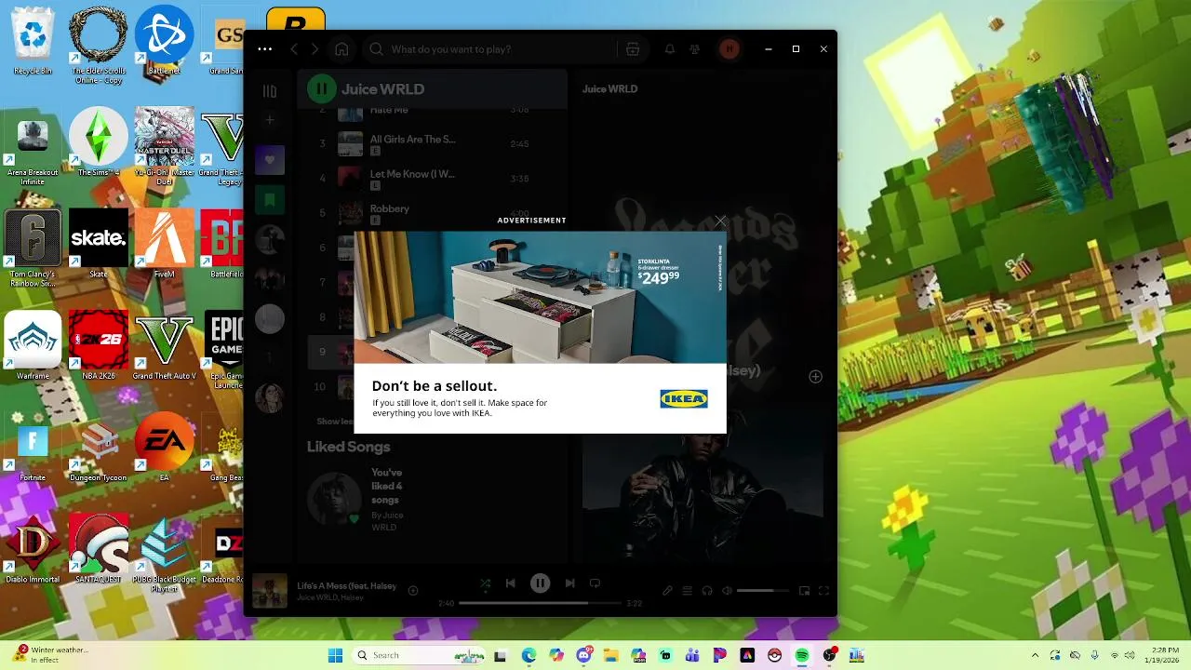Image resolution: width=1191 pixels, height=670 pixels.
Task: Select the Grand Theft Auto V shortcut
Action: [164, 346]
